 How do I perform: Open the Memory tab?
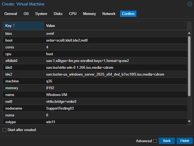pos(89,14)
